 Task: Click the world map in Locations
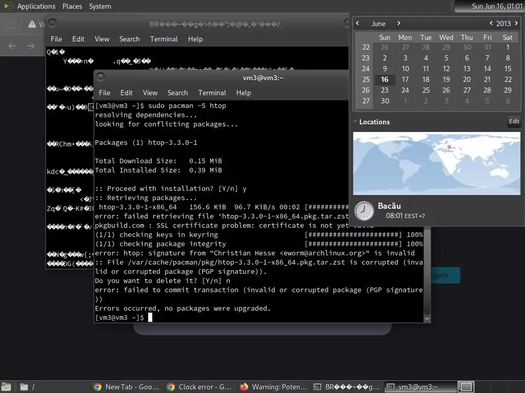[x=437, y=163]
